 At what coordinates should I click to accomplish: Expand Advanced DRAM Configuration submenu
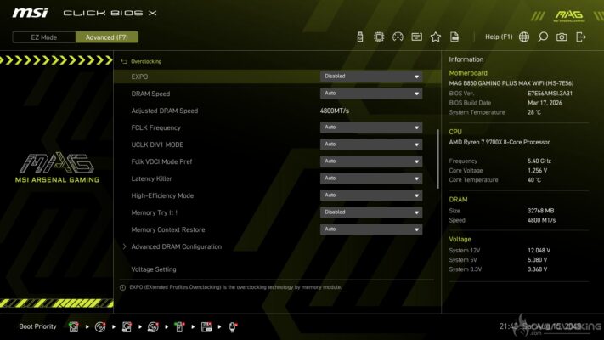[177, 246]
